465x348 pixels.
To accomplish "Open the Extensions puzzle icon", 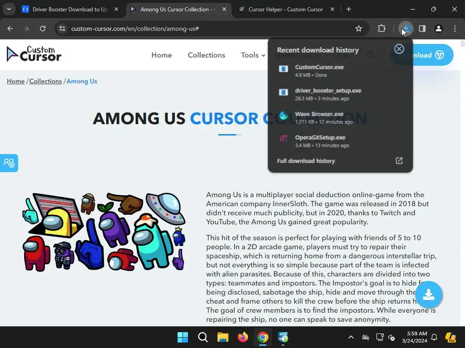I will point(381,29).
